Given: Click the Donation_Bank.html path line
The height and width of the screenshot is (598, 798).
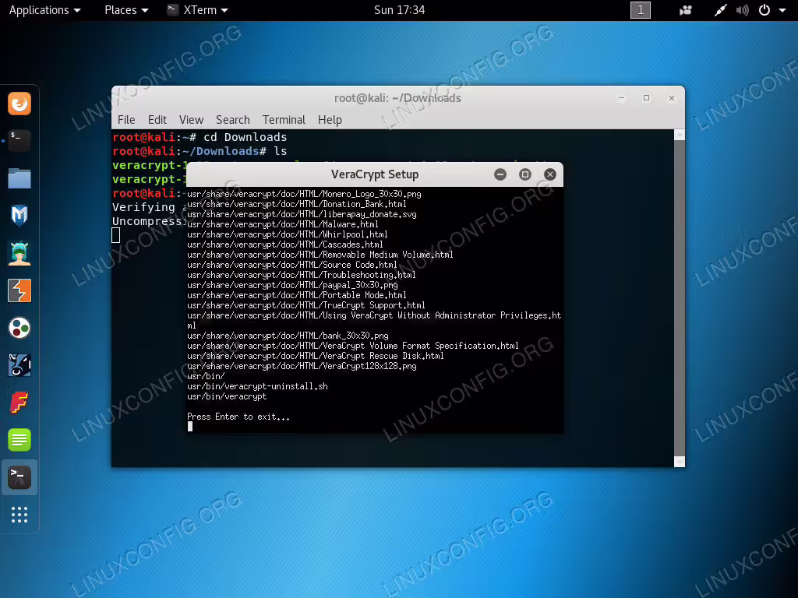Looking at the screenshot, I should coord(297,204).
